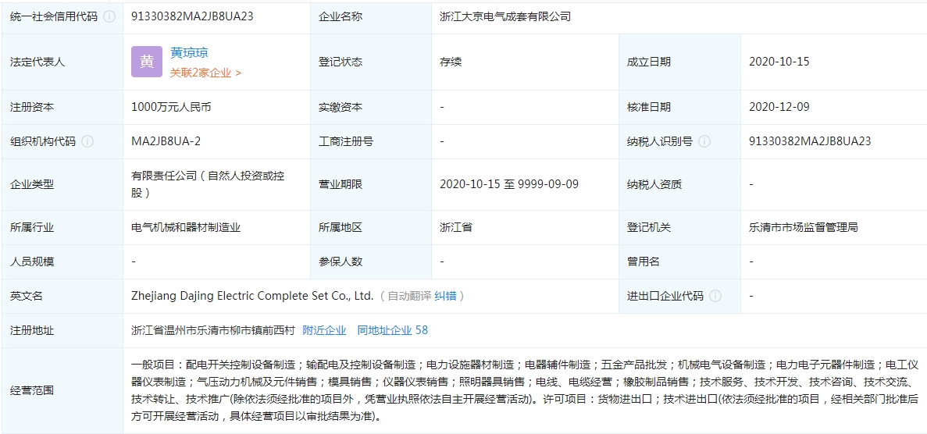Open the 同地址企业 58 link
The width and height of the screenshot is (927, 434).
392,330
